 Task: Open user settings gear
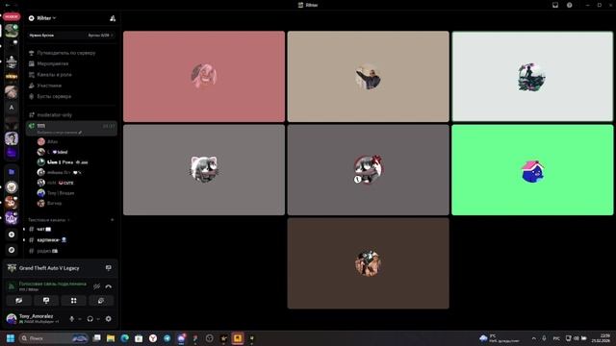click(109, 319)
